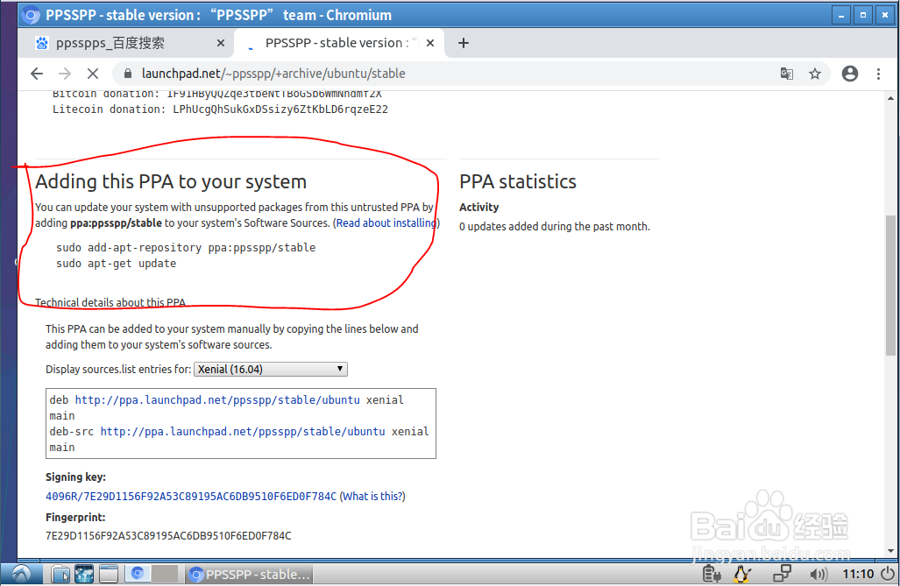Click the Litecoin donation address text

280,109
